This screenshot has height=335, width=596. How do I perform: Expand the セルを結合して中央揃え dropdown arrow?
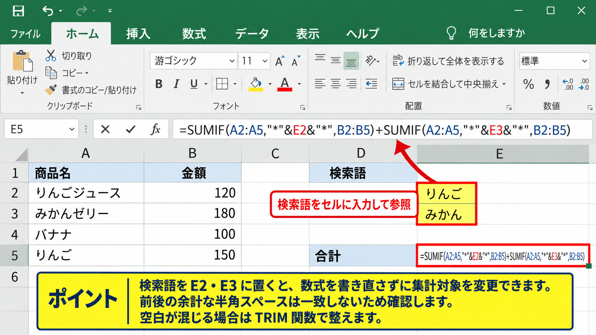504,84
